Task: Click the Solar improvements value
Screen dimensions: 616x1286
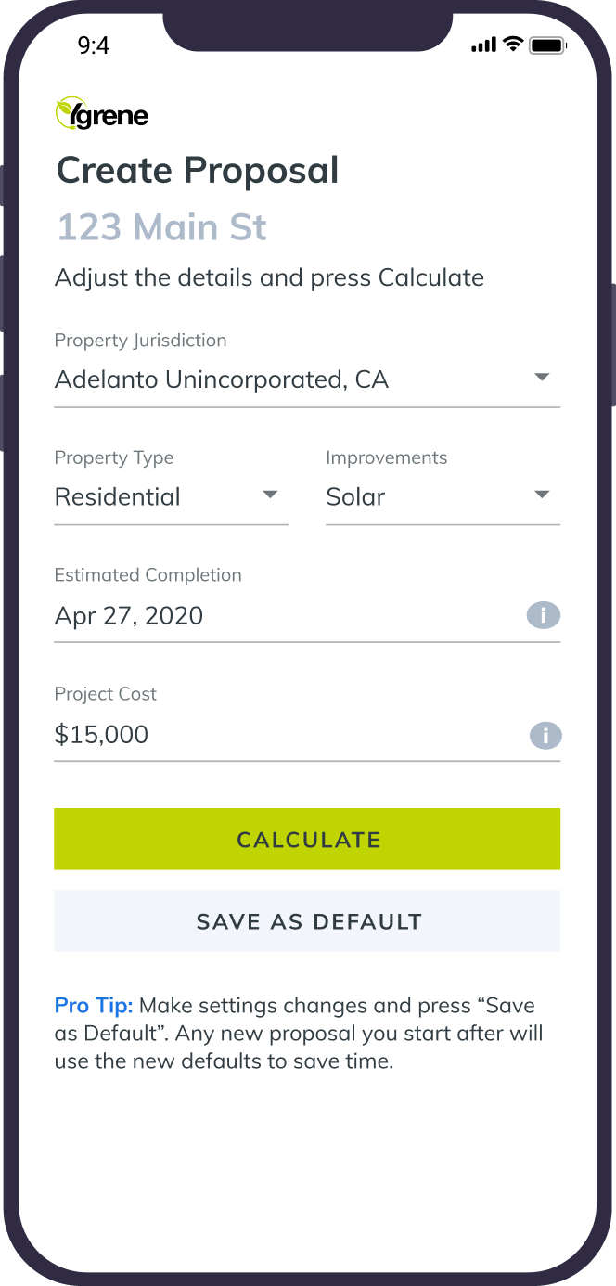Action: click(355, 497)
